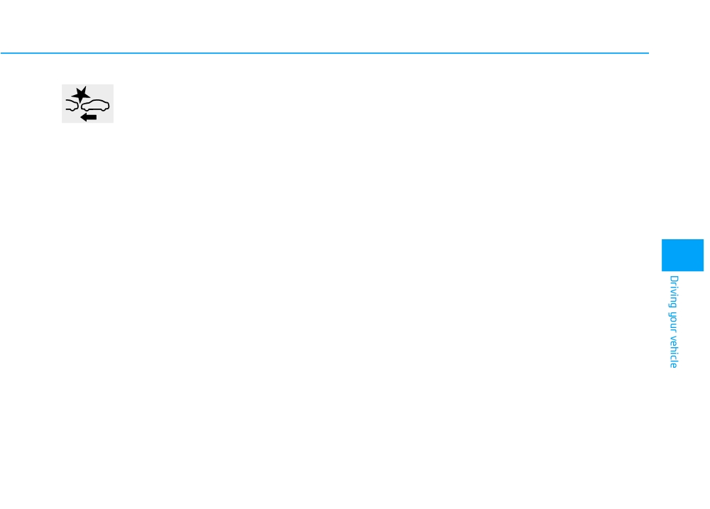Select the full car outline in the icon

[x=95, y=106]
